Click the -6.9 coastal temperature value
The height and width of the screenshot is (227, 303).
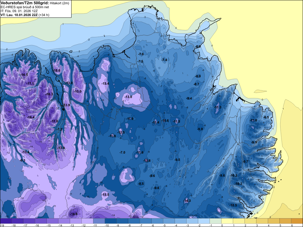pos(198,46)
